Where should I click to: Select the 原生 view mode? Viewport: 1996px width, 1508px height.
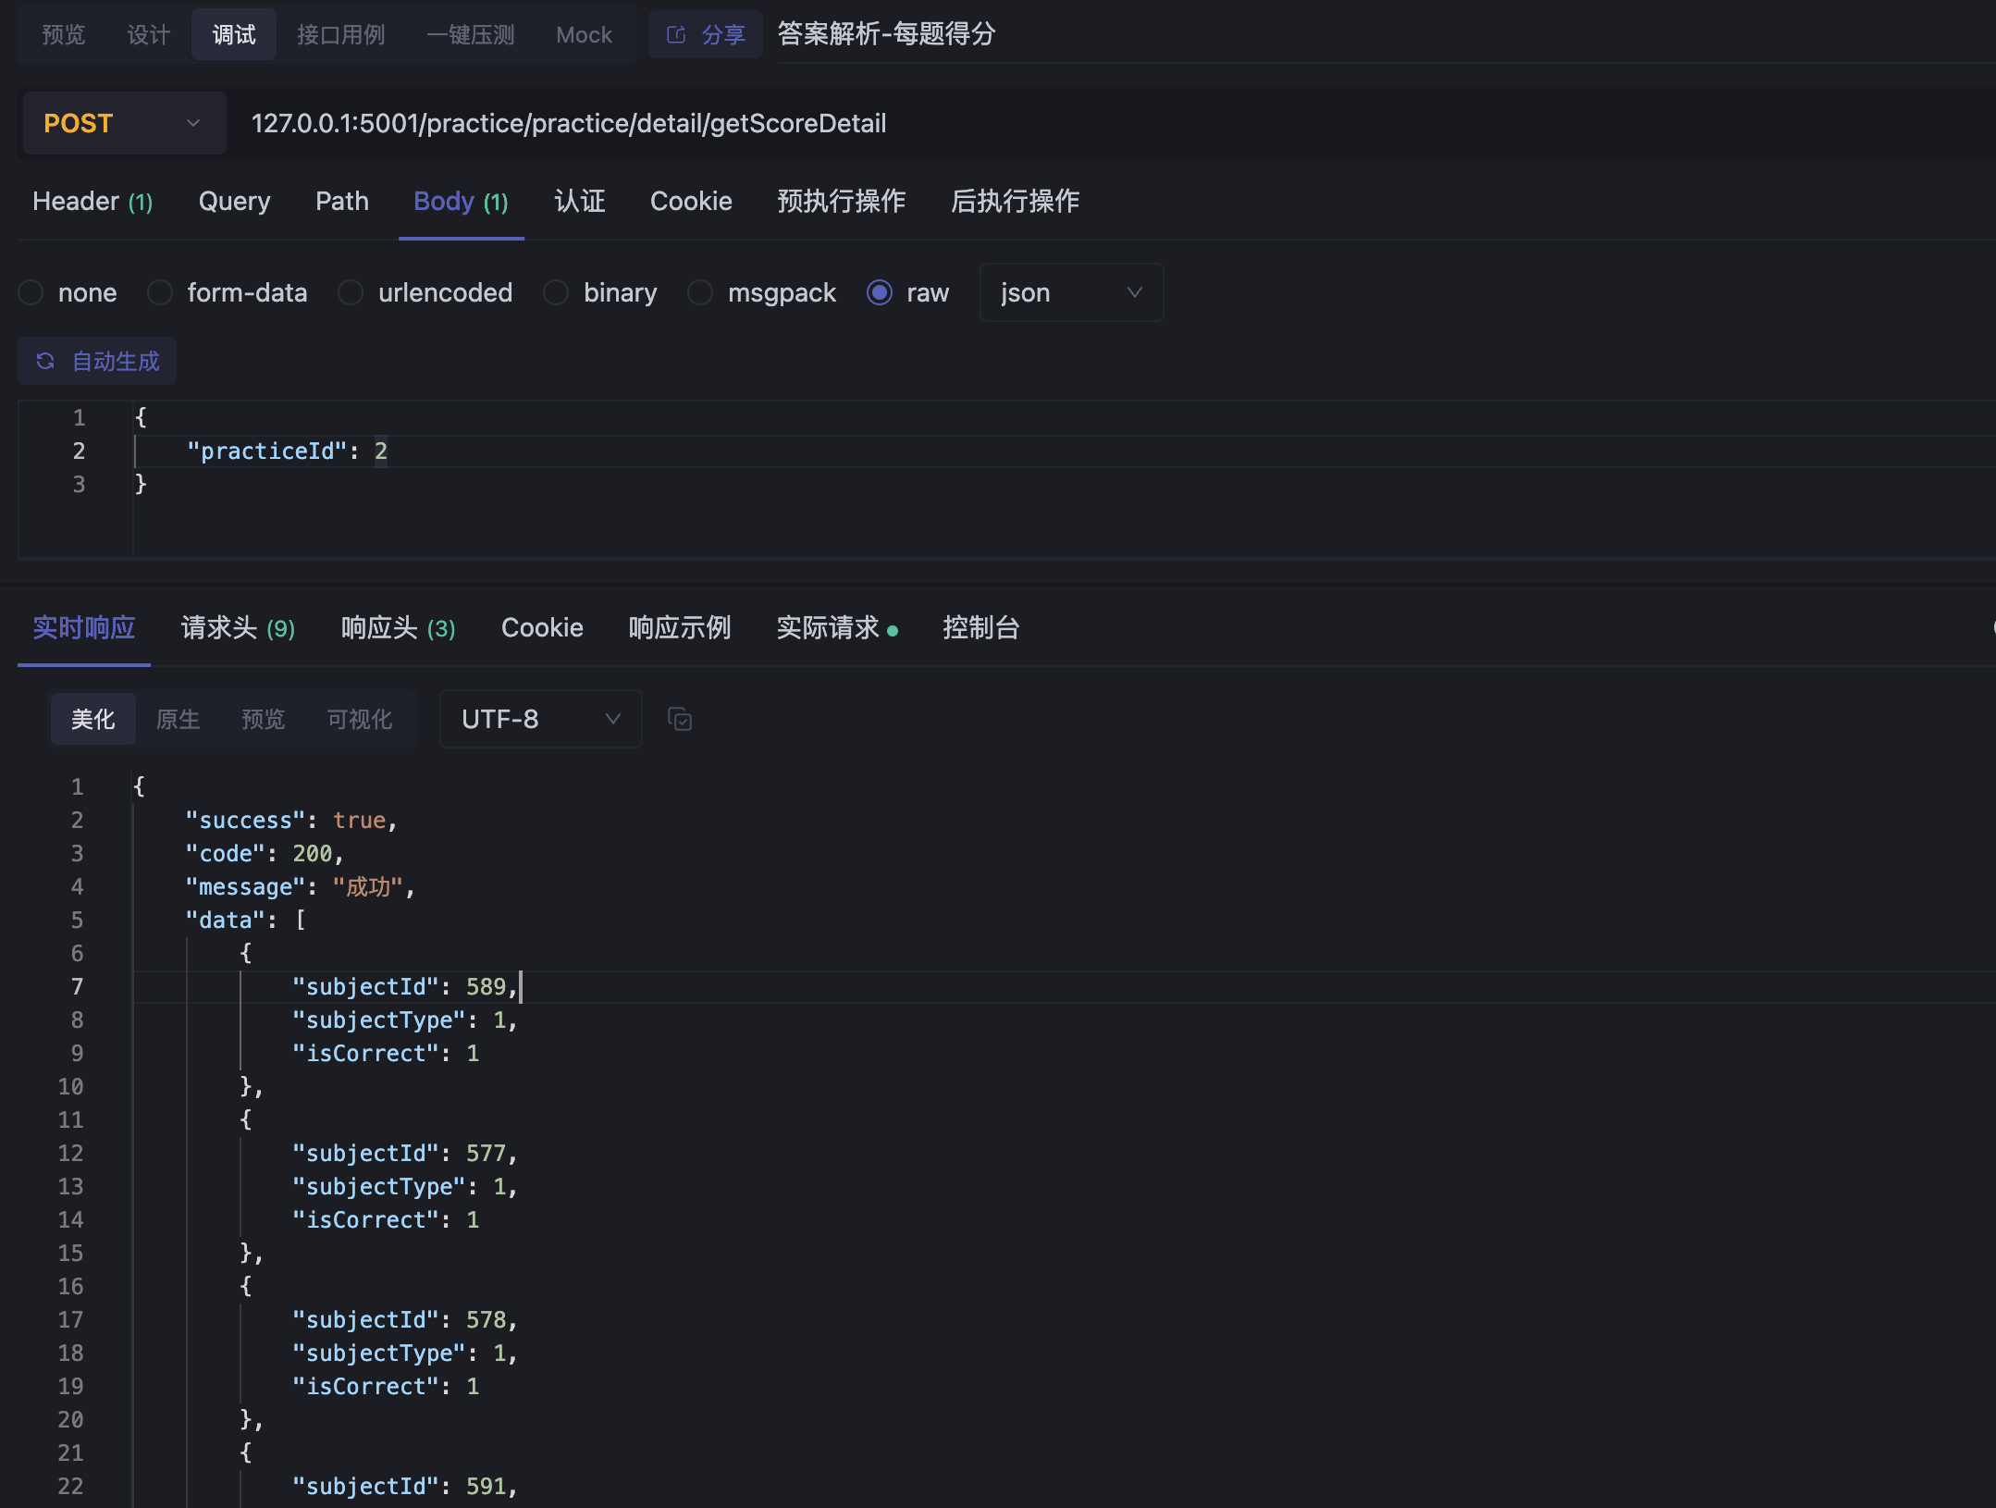click(x=179, y=719)
